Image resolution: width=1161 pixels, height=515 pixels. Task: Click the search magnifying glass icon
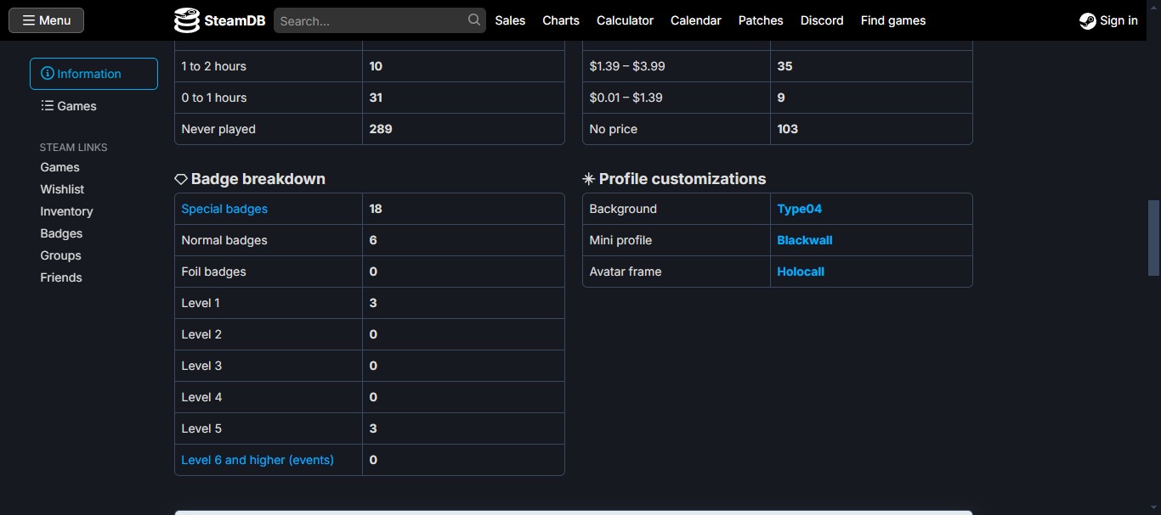click(473, 19)
